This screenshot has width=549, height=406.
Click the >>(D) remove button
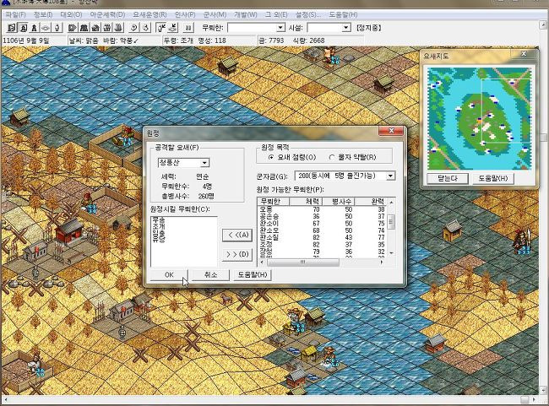(x=237, y=254)
